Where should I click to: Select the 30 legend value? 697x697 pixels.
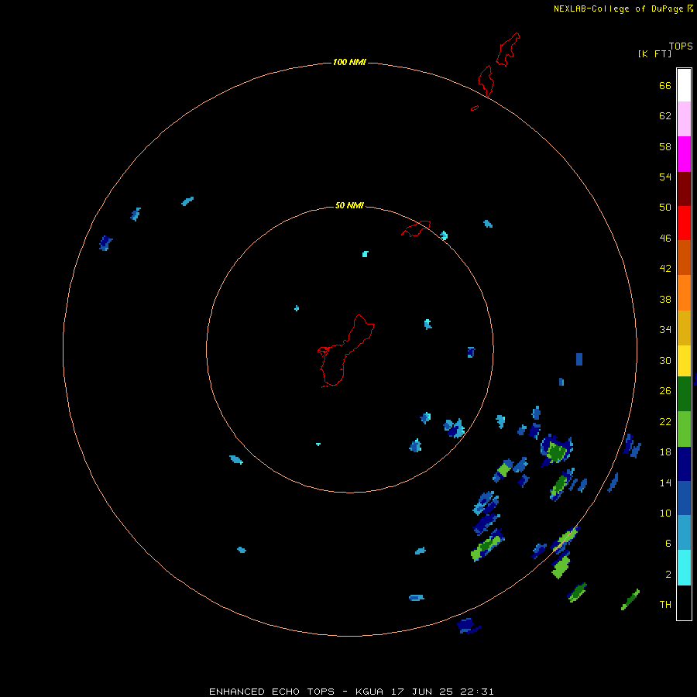[x=665, y=360]
